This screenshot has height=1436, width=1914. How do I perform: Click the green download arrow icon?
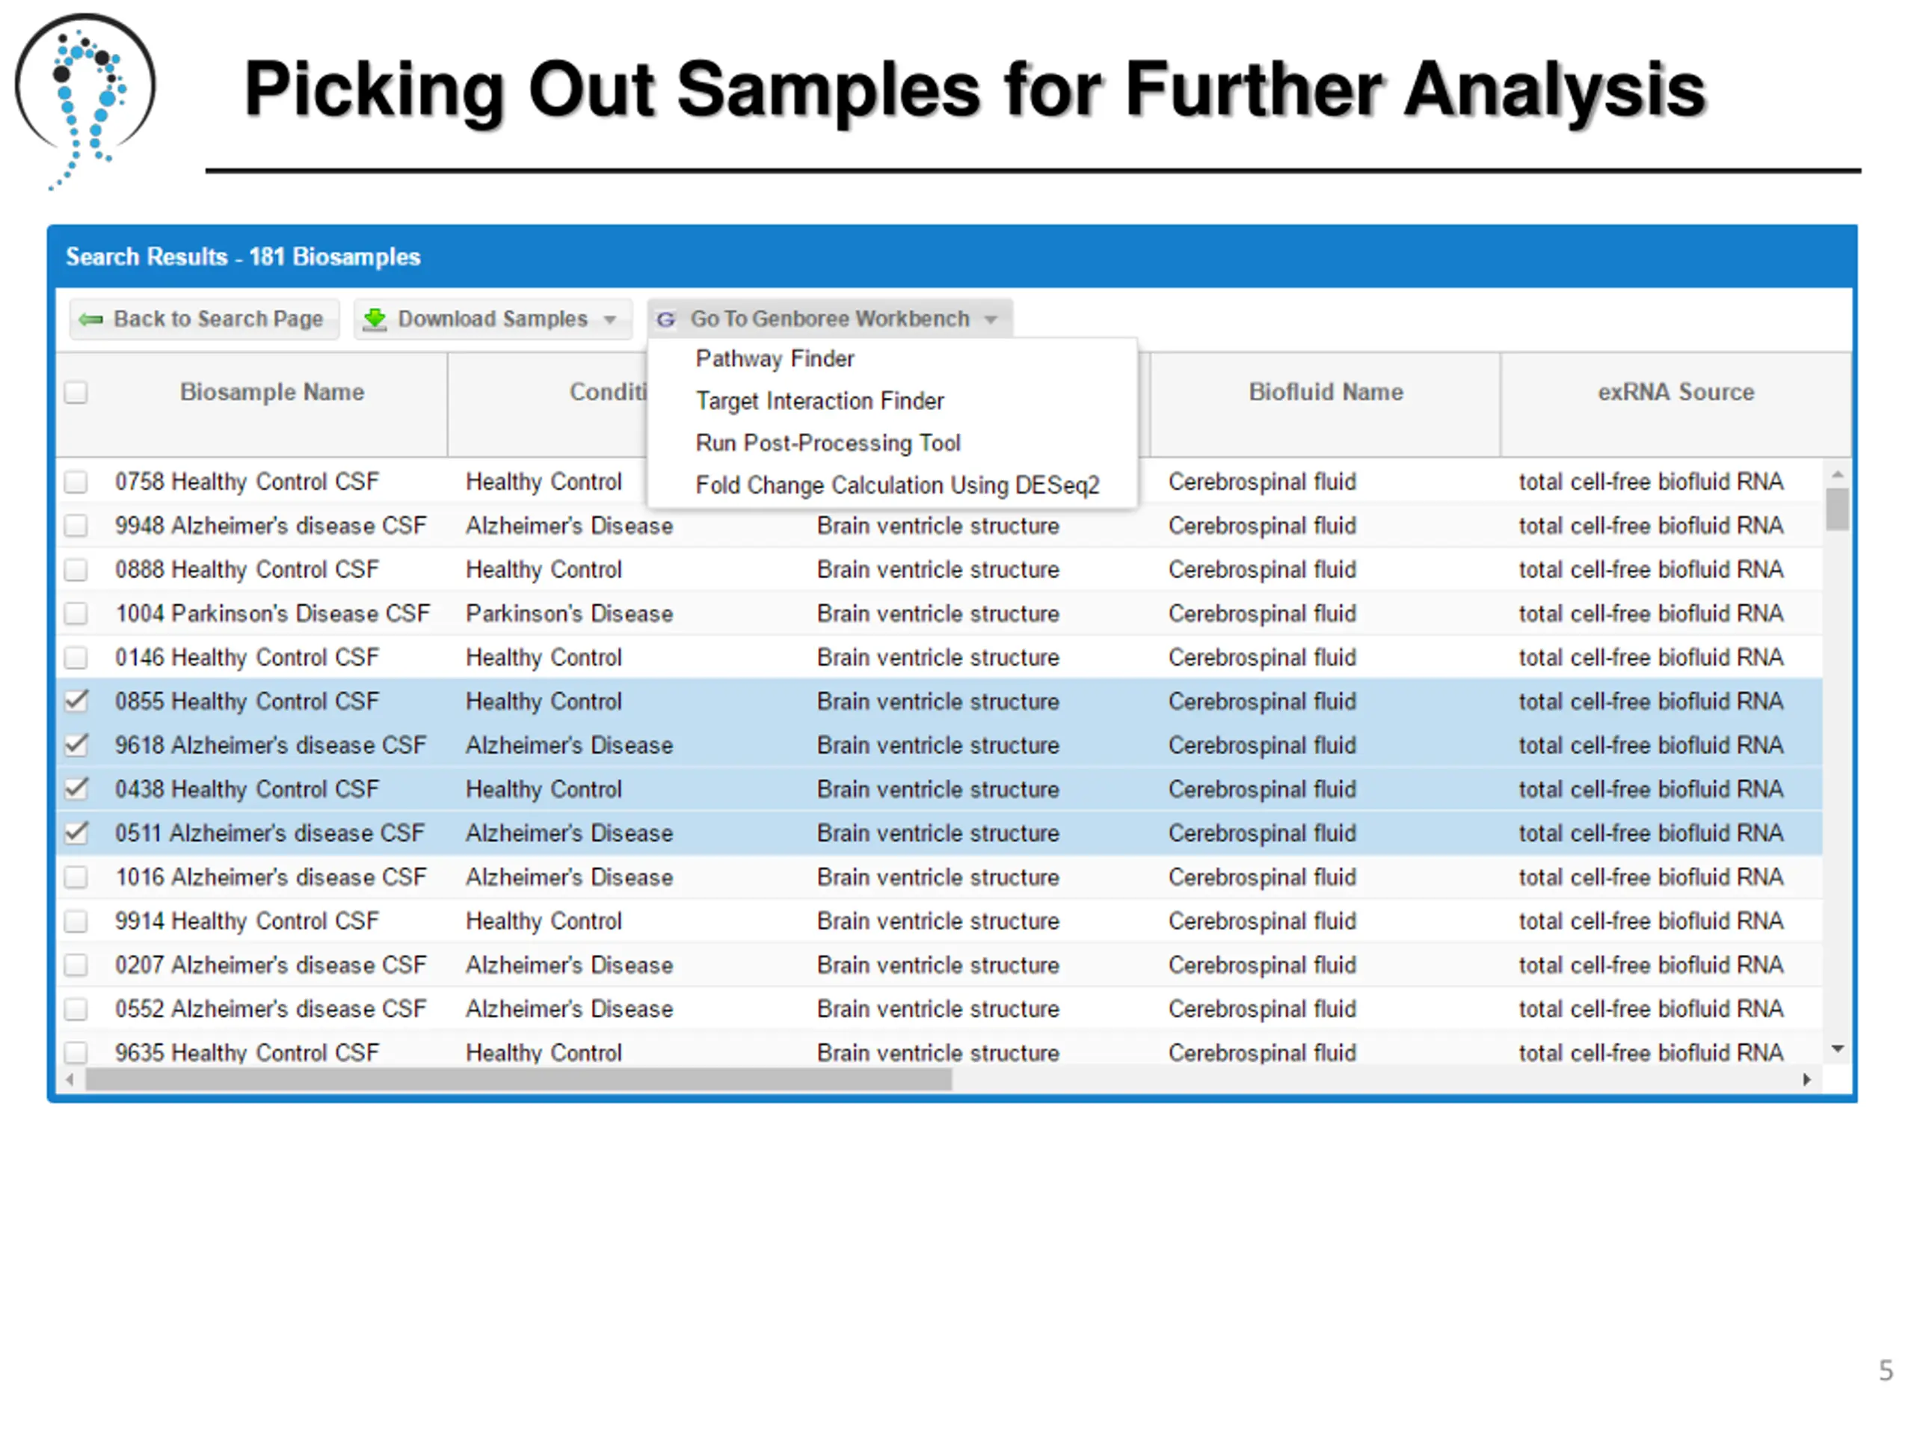[x=375, y=319]
